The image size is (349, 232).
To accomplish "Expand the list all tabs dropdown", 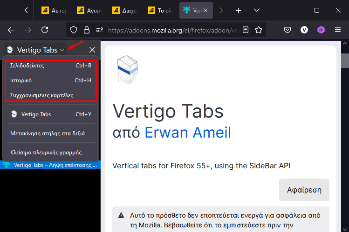I will click(257, 10).
